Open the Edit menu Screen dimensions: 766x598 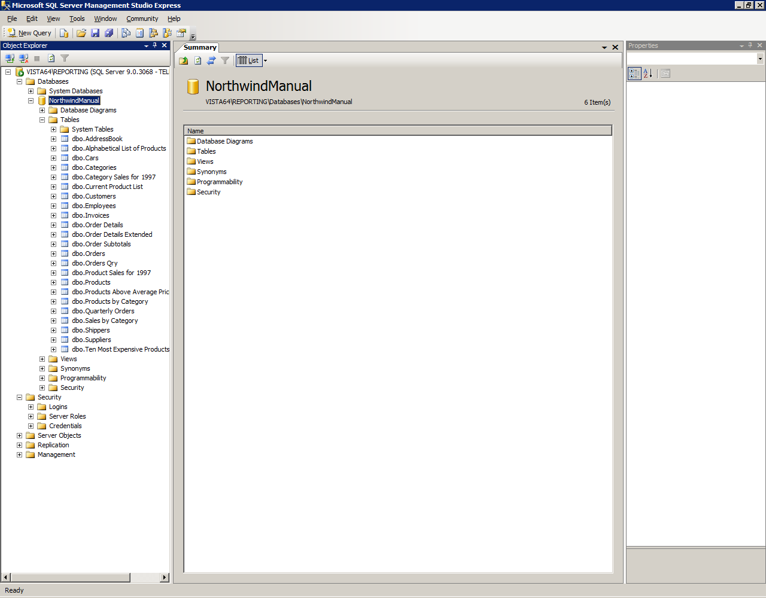pyautogui.click(x=32, y=19)
